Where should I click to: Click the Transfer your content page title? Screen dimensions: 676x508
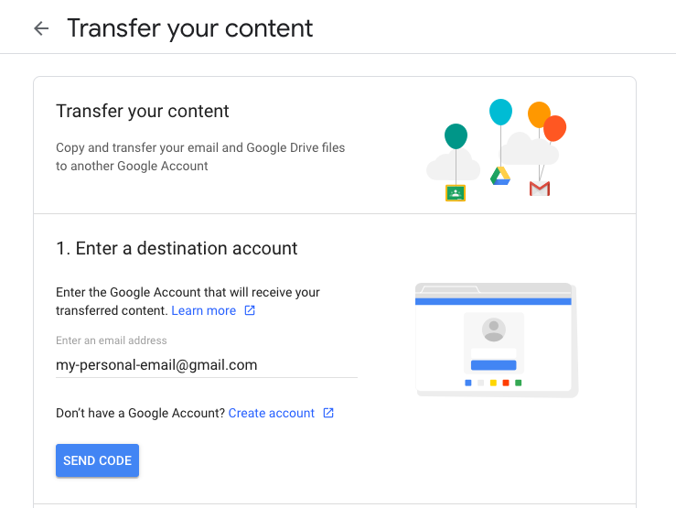click(x=189, y=29)
